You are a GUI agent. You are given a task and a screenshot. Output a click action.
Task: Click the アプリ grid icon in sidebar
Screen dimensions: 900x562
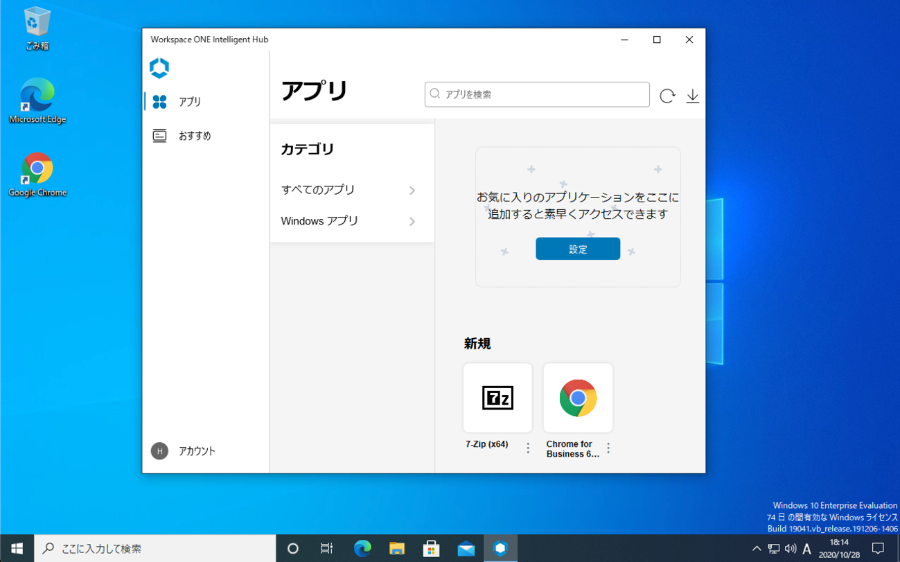(159, 102)
